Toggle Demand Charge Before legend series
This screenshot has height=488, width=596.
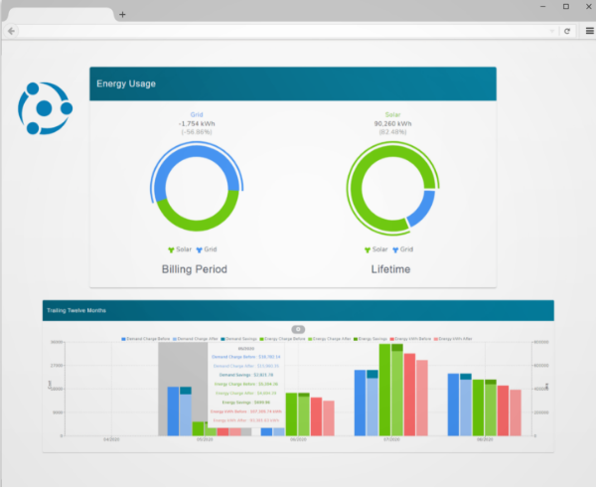pyautogui.click(x=146, y=339)
